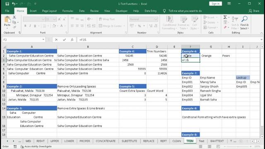Click Increase Indent icon
This screenshot has width=265, height=149.
pyautogui.click(x=94, y=26)
